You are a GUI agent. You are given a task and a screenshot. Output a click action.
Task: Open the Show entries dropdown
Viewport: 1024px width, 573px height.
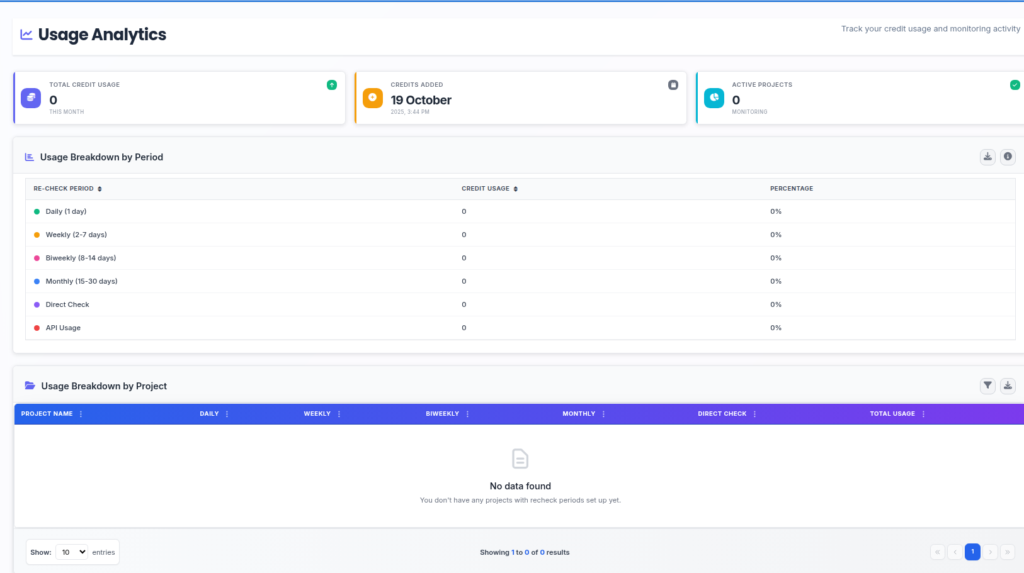[x=71, y=552]
